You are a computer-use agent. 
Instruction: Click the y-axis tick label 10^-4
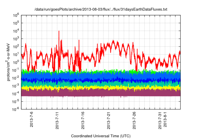coord(16,94)
